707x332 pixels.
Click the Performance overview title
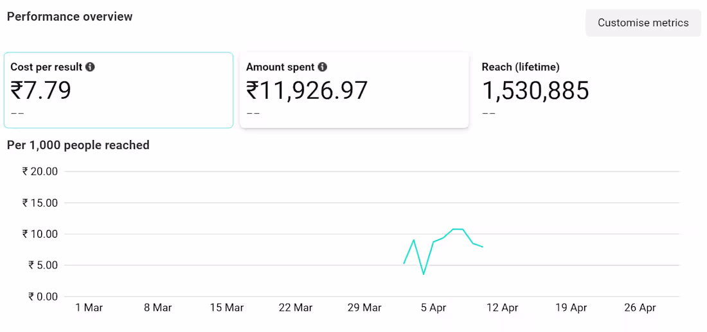[69, 17]
